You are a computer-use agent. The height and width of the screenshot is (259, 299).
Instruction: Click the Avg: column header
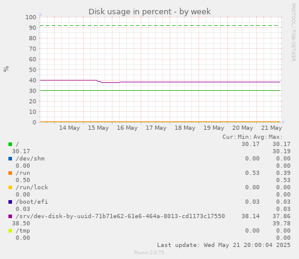point(260,137)
